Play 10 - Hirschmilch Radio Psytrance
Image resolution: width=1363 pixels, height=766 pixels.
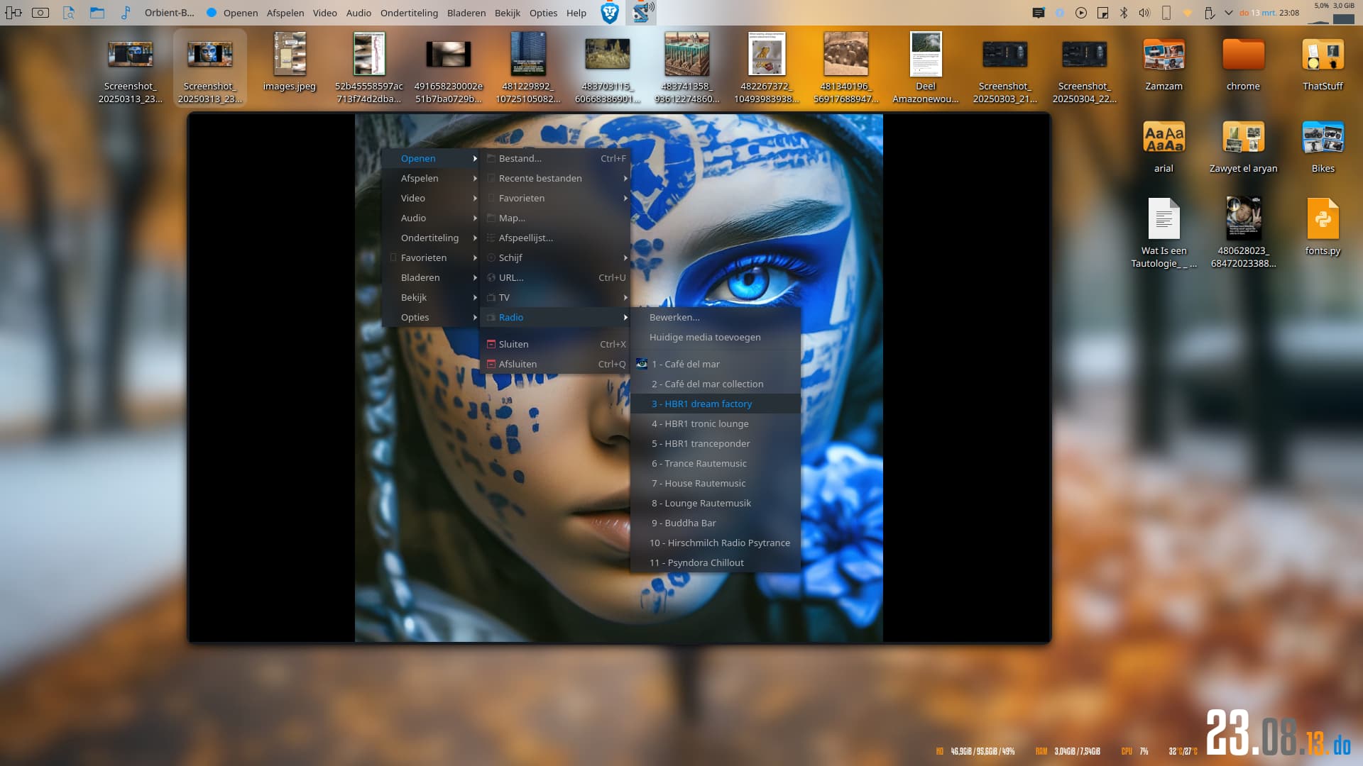(716, 543)
